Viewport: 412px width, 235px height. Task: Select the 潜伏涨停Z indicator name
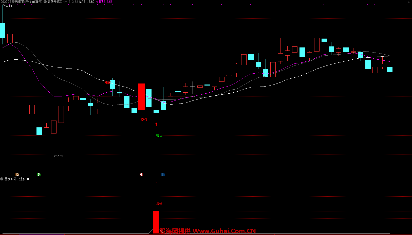[x=54, y=2]
